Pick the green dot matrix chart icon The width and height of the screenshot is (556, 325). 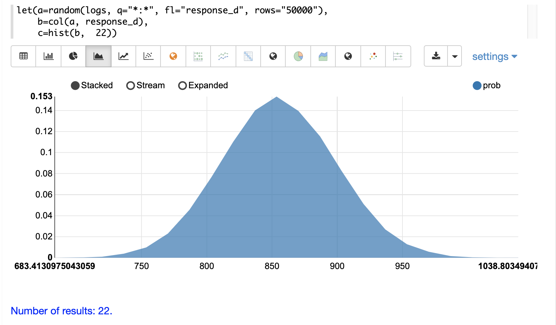[x=198, y=56]
